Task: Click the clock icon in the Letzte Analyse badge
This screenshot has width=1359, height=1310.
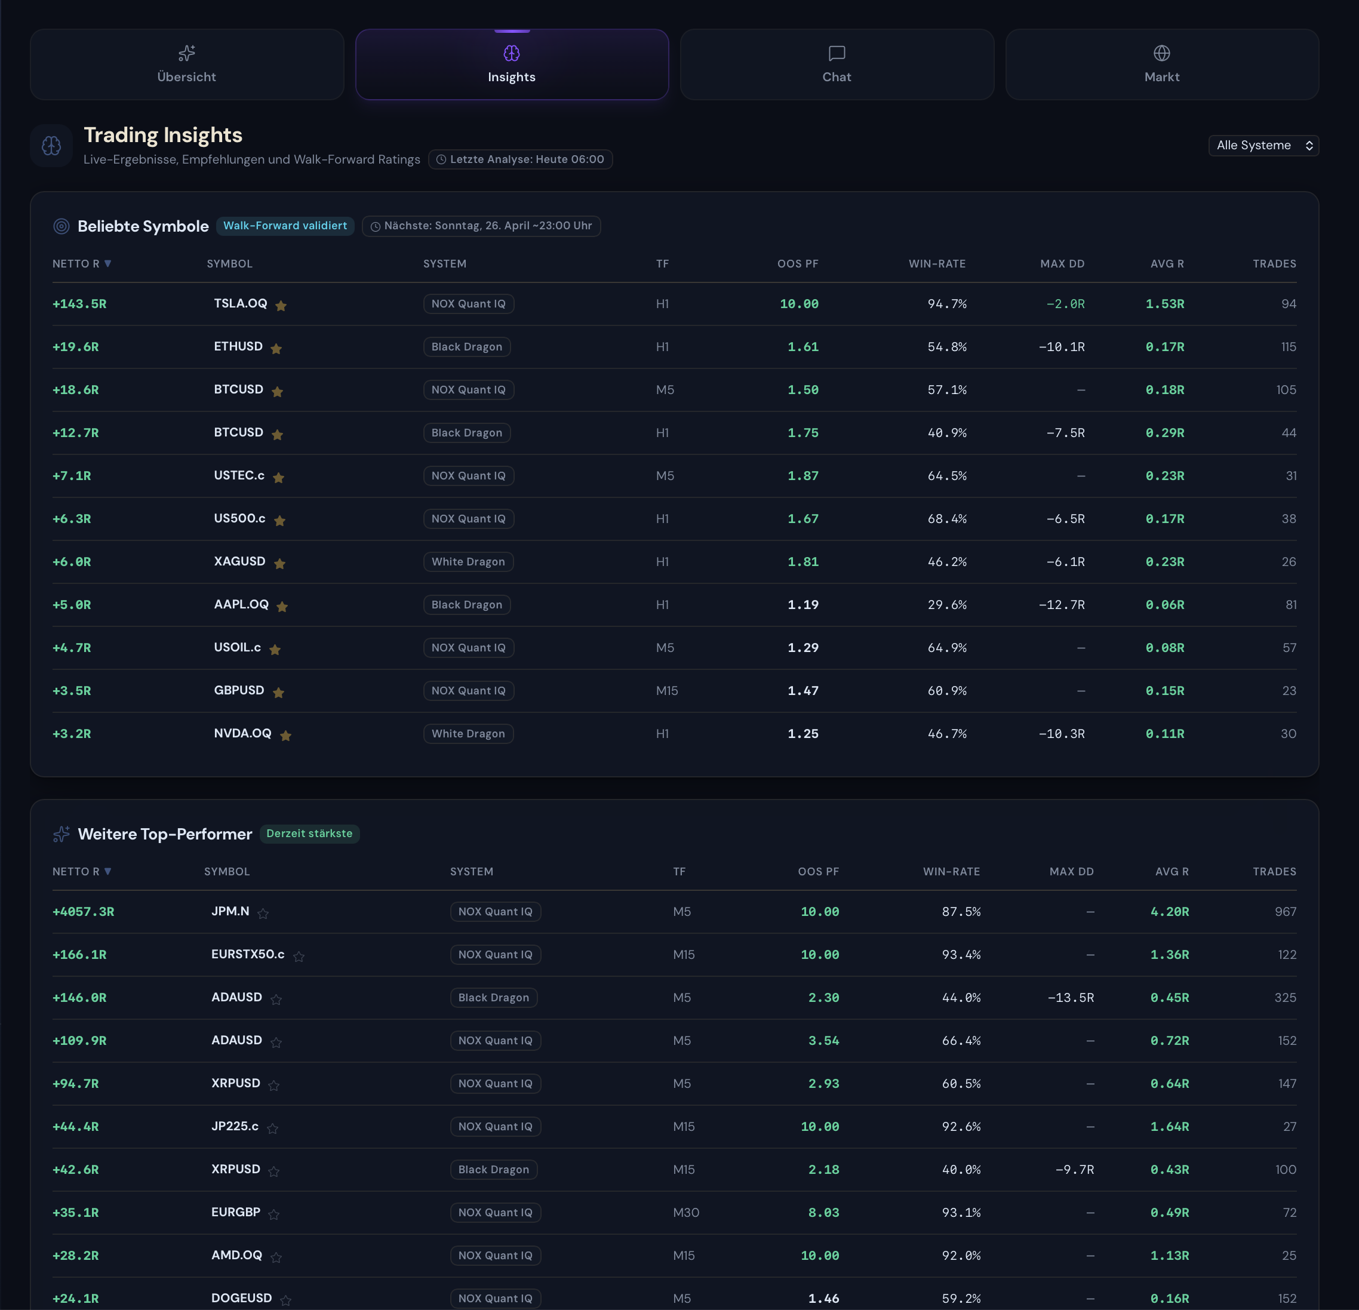Action: pyautogui.click(x=442, y=159)
